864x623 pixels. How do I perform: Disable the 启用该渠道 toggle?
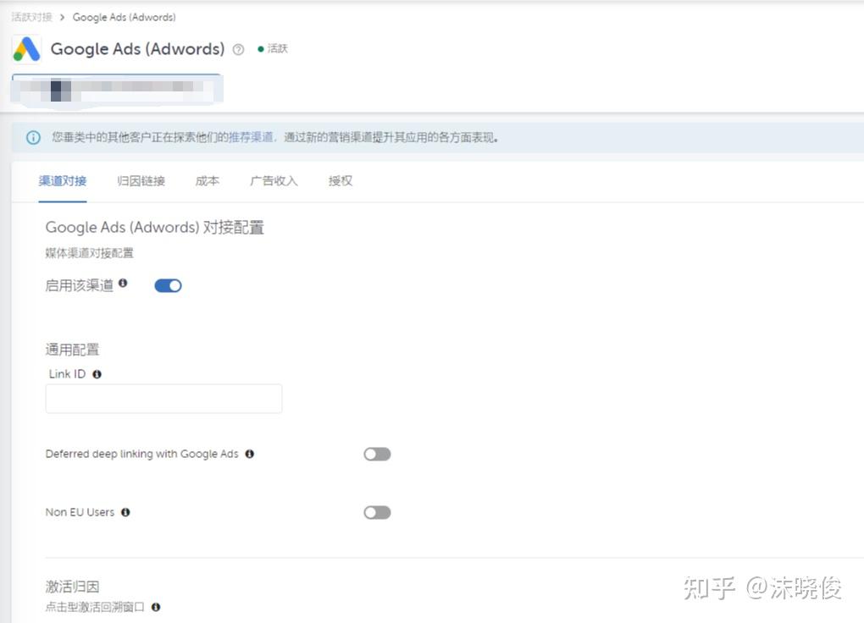168,285
